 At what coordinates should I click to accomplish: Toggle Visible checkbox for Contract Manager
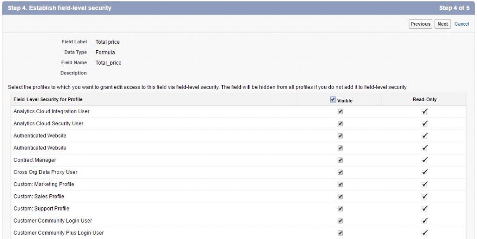coord(340,160)
